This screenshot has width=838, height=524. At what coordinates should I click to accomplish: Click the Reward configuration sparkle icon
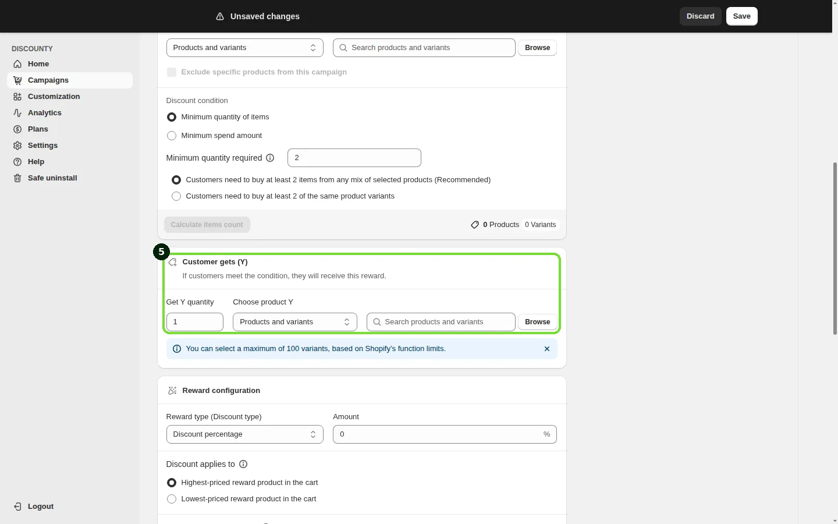click(x=172, y=391)
